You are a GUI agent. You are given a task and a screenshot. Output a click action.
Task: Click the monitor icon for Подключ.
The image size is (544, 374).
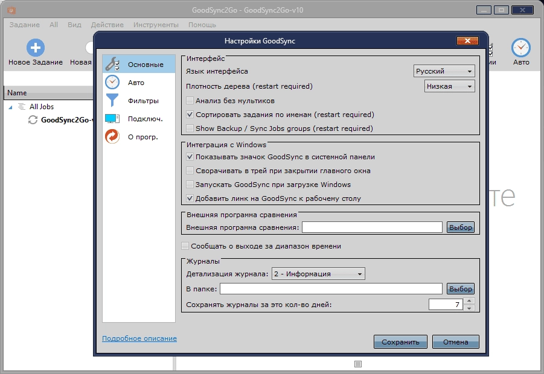point(112,119)
